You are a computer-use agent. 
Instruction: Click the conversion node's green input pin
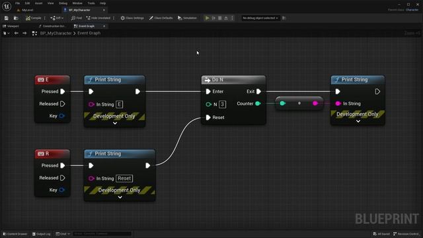282,103
